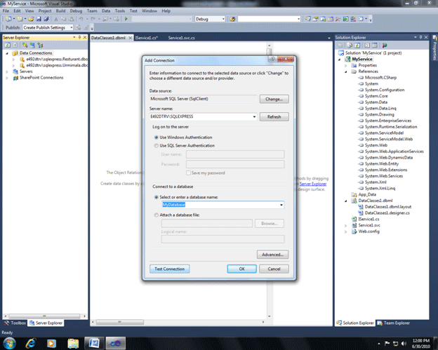Click the Save All toolbar icon

pyautogui.click(x=46, y=19)
